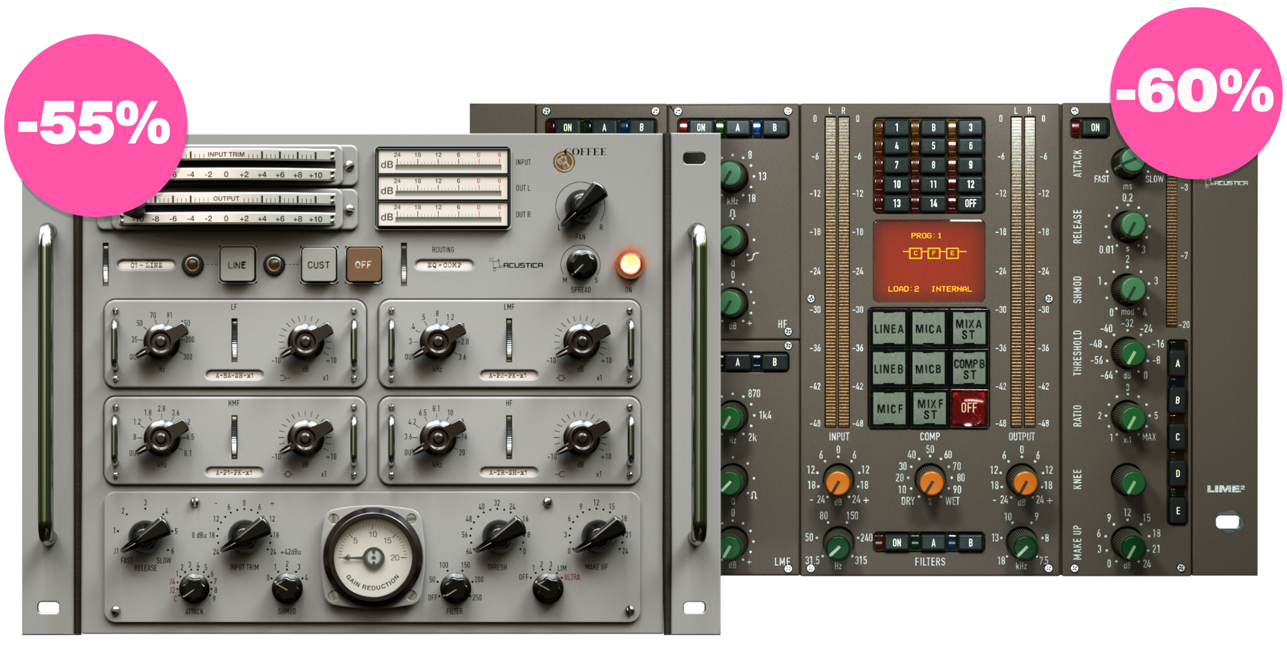Image resolution: width=1287 pixels, height=649 pixels.
Task: Click the FILTER knob in Coffee's compressor
Action: click(x=456, y=587)
